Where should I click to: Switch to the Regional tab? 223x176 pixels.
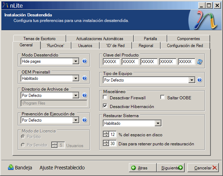pyautogui.click(x=146, y=46)
